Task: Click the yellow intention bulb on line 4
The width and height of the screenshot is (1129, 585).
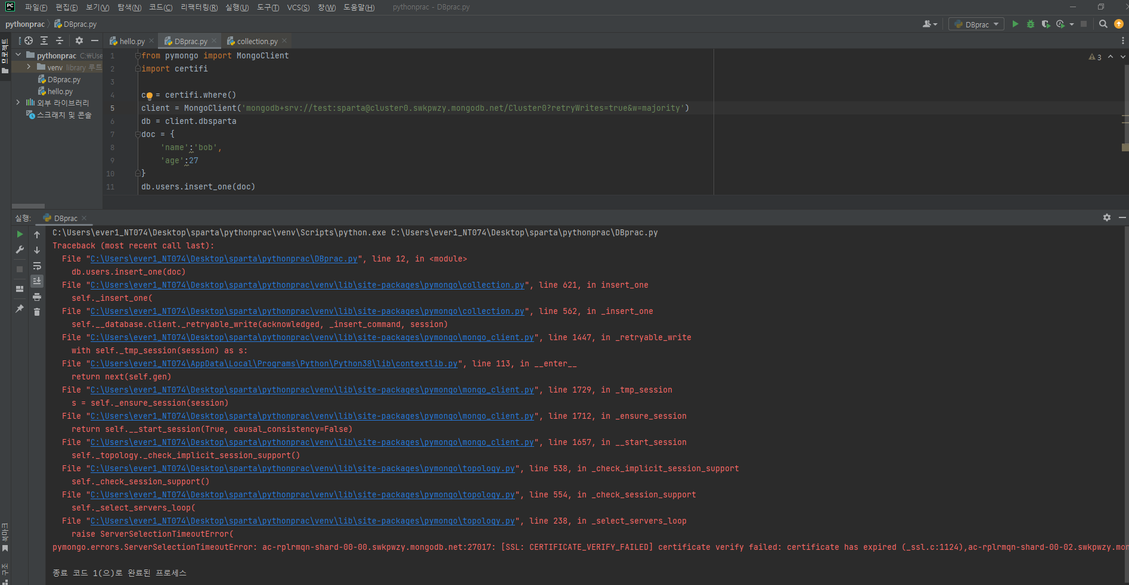Action: [x=149, y=95]
